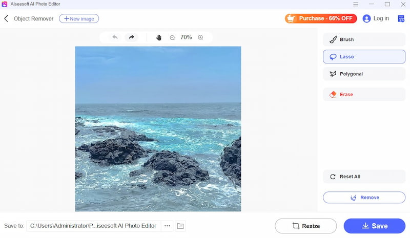410x238 pixels.
Task: Select the hand pan tool
Action: coord(159,37)
